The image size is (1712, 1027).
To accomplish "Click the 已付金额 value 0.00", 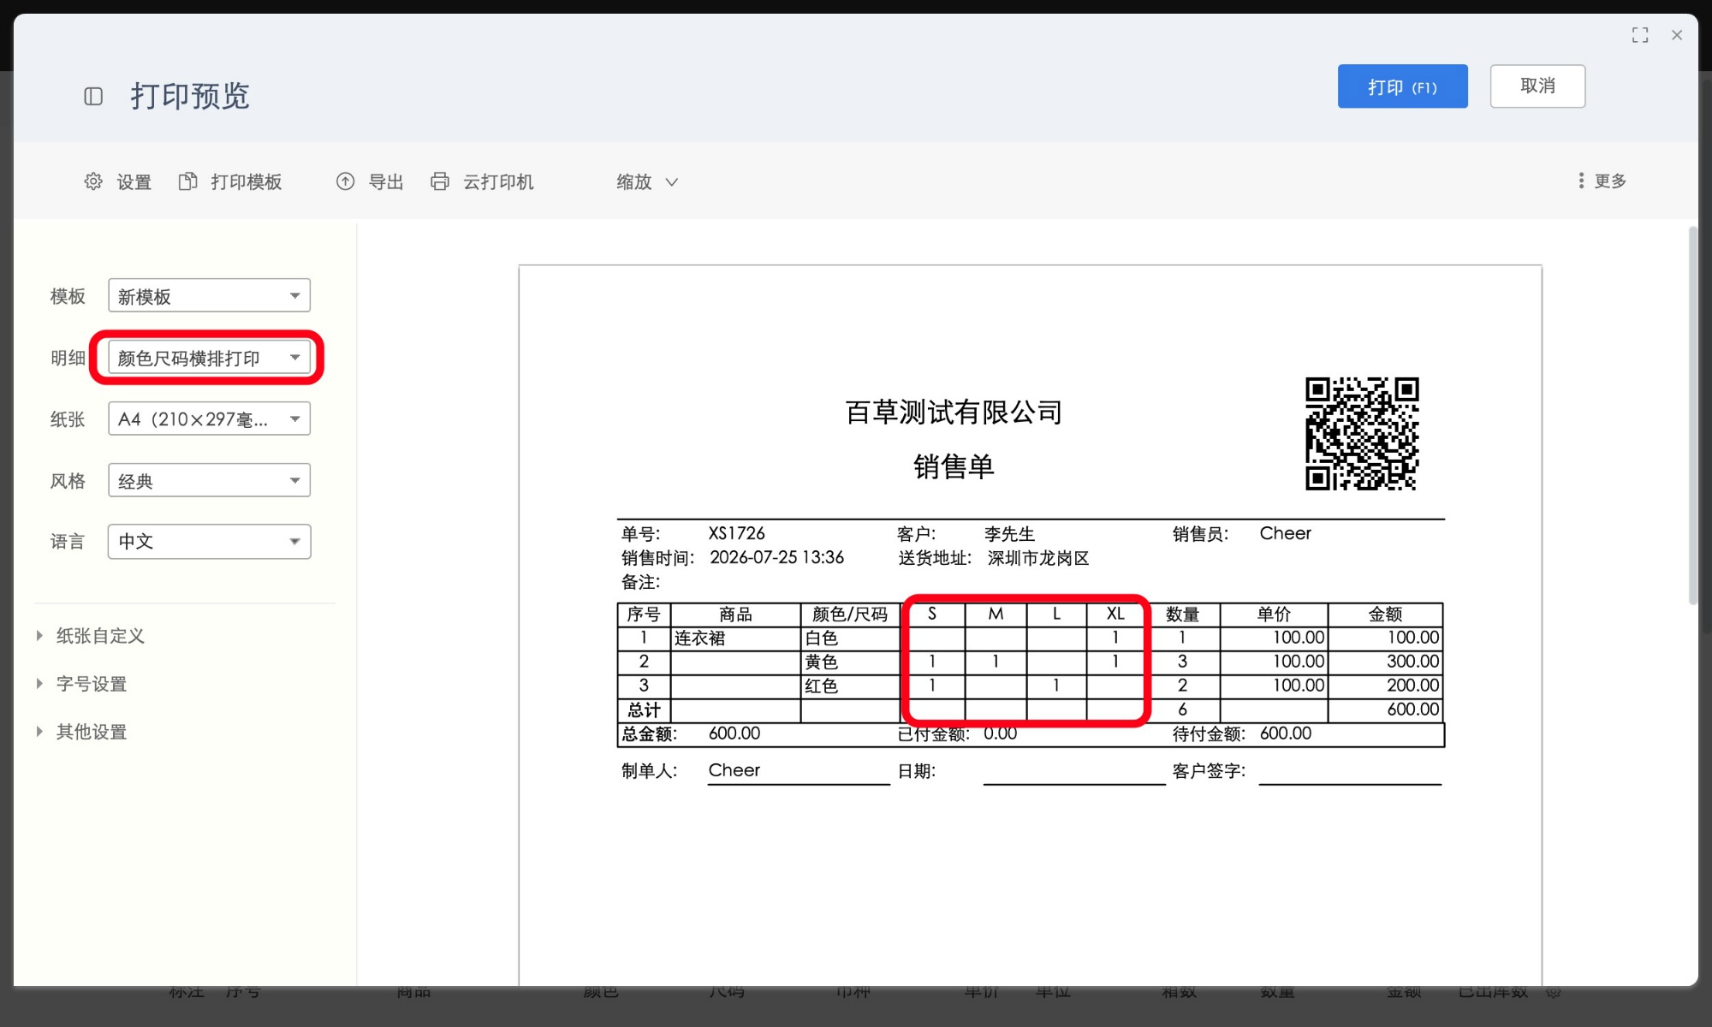I will point(1000,733).
